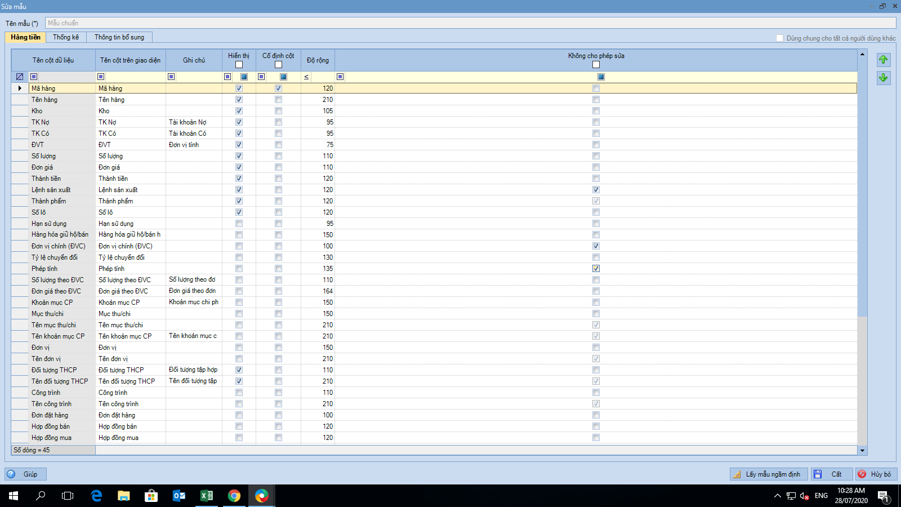
Task: Open the Không cho phép sửa filter dropdown
Action: 601,77
